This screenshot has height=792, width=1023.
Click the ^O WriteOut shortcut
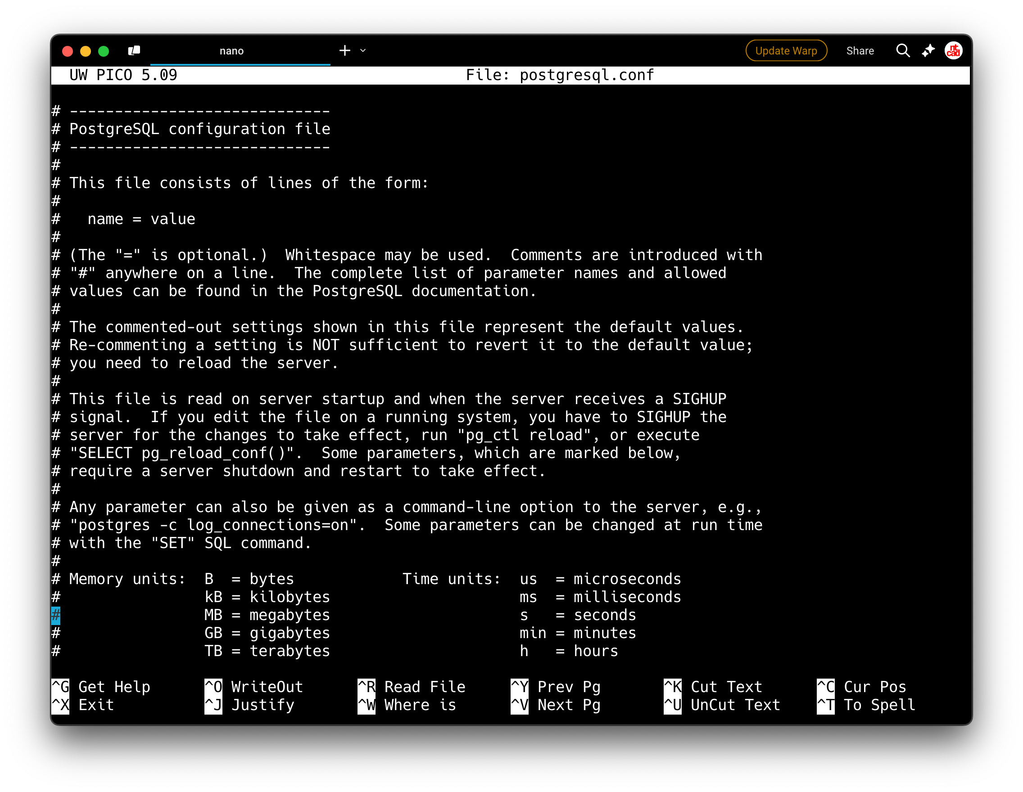pos(253,687)
